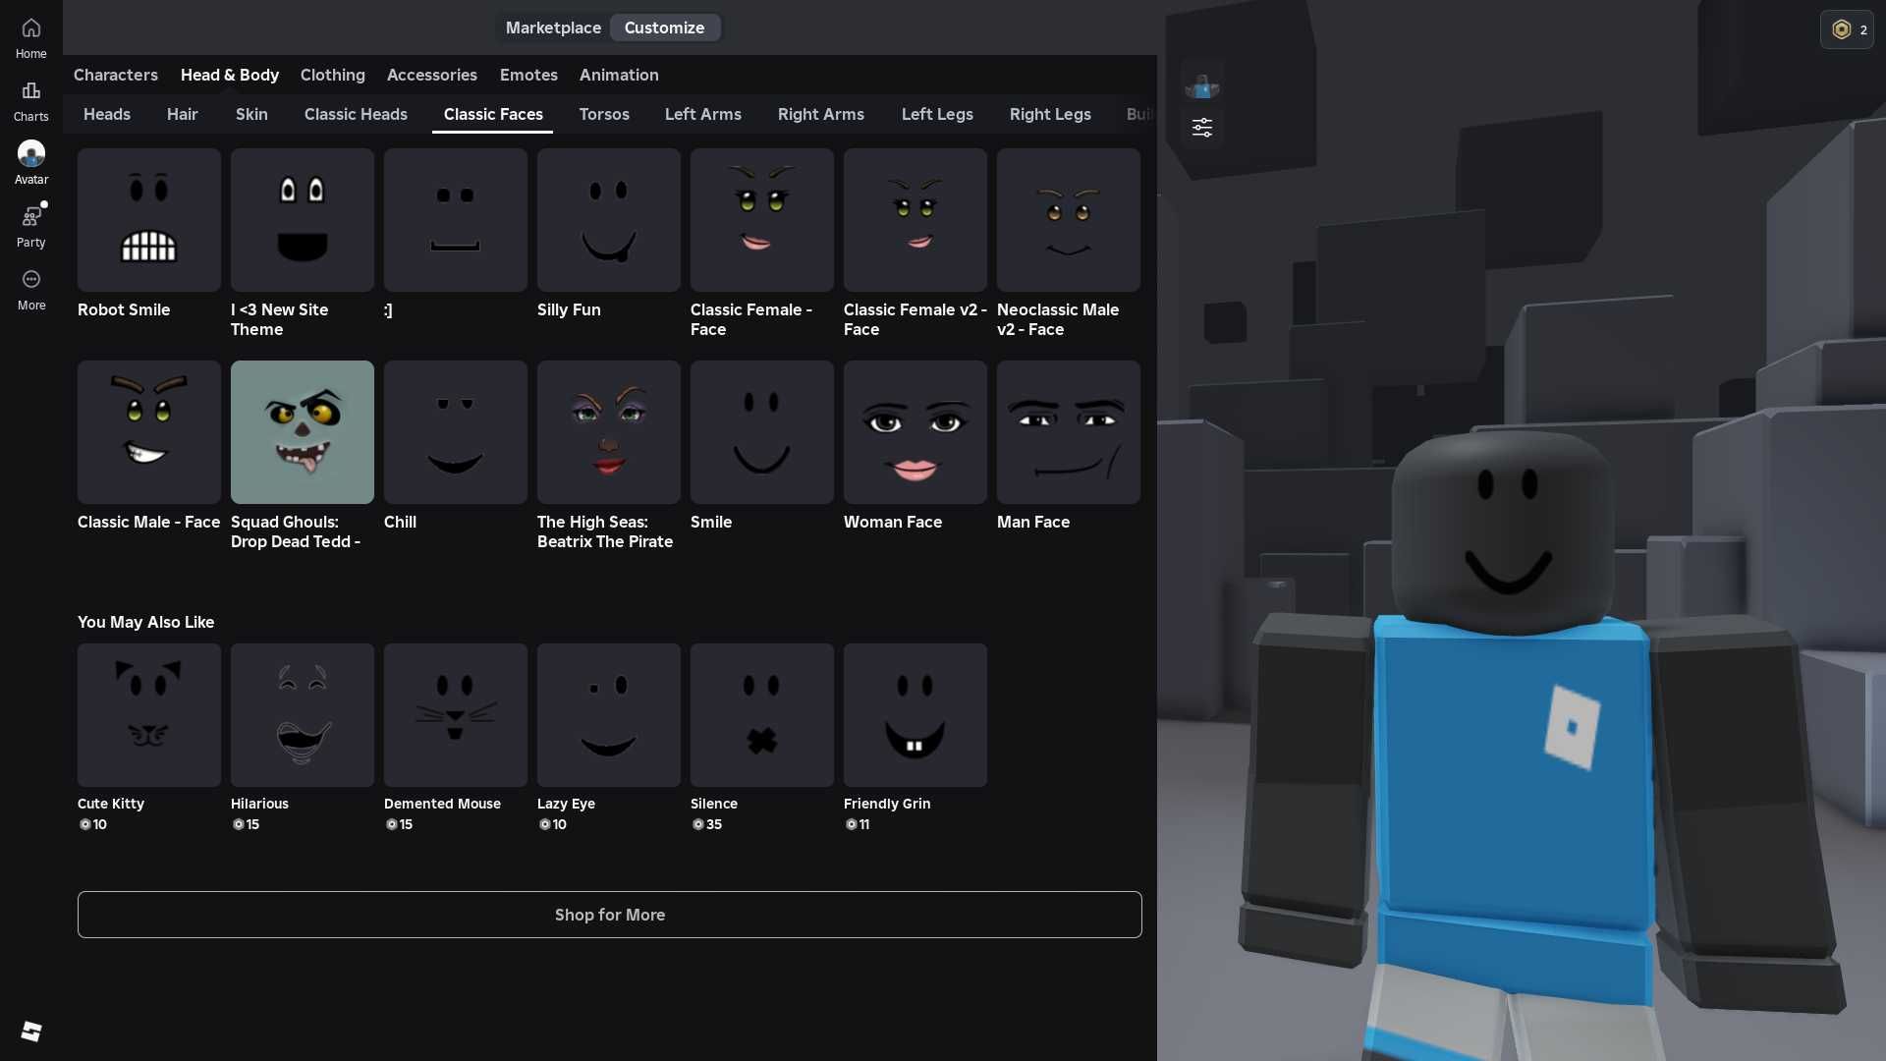The image size is (1886, 1061).
Task: Equip the I <3 New Site Theme face
Action: [x=303, y=220]
